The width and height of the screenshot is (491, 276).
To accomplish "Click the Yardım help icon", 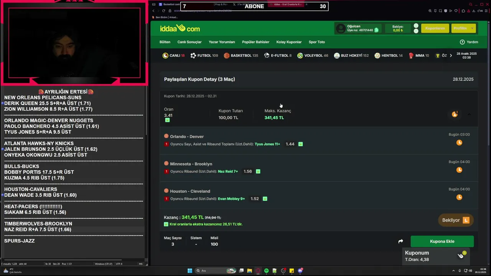I will [462, 42].
